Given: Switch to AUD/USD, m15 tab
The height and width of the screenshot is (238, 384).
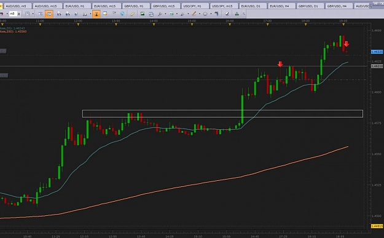Looking at the screenshot, I should [47, 6].
